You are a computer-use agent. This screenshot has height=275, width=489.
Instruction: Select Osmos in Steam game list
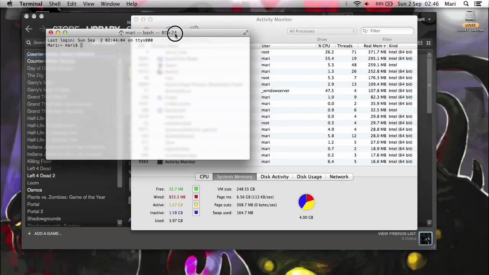(34, 190)
